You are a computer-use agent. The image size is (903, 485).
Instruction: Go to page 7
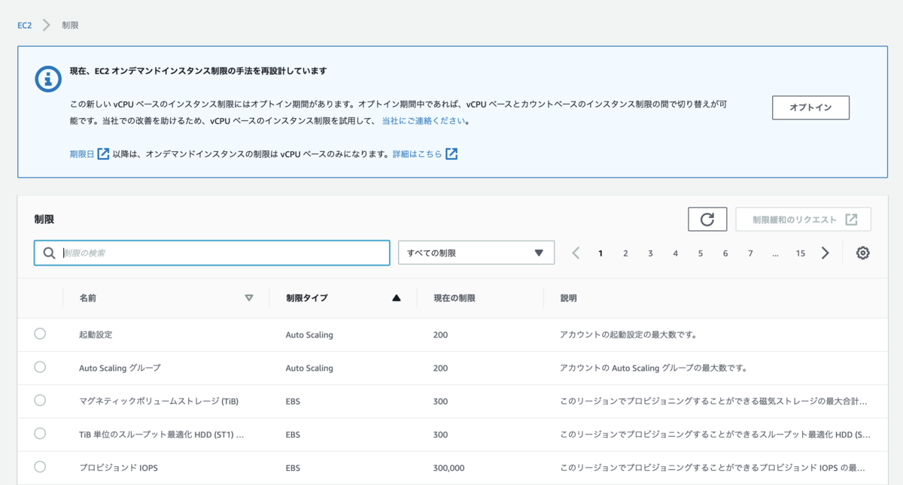tap(750, 253)
